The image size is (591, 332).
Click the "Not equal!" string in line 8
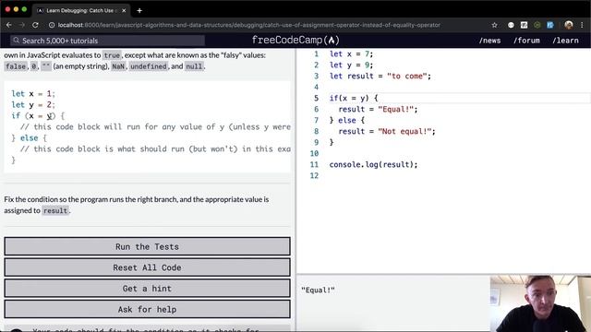click(x=404, y=131)
